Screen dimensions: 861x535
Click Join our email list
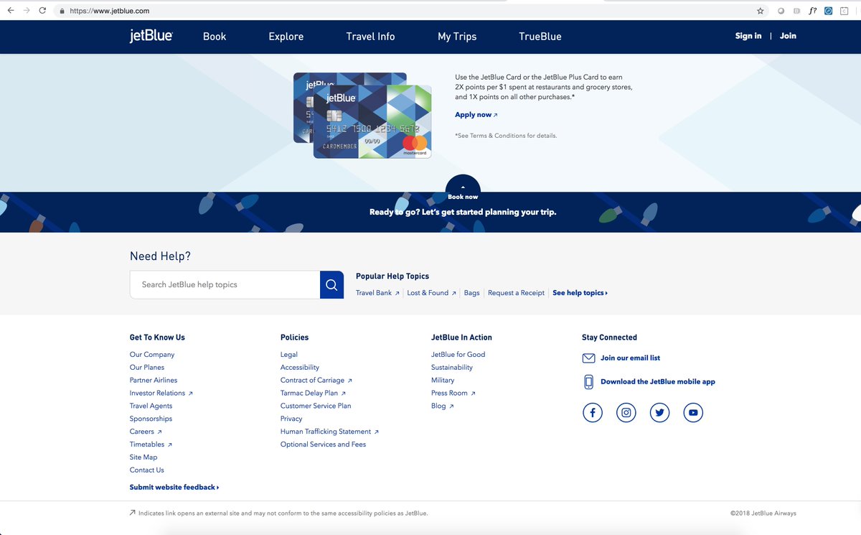point(630,358)
